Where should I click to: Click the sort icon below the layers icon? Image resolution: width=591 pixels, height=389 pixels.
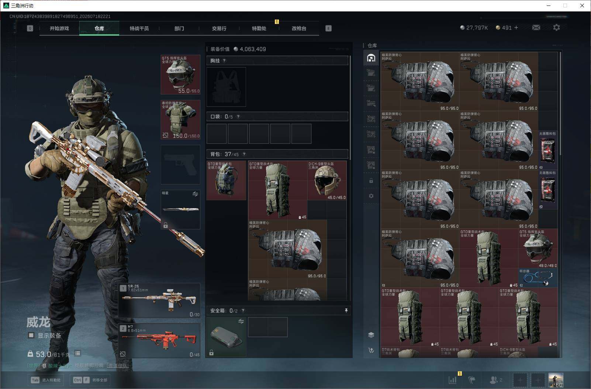[x=371, y=350]
